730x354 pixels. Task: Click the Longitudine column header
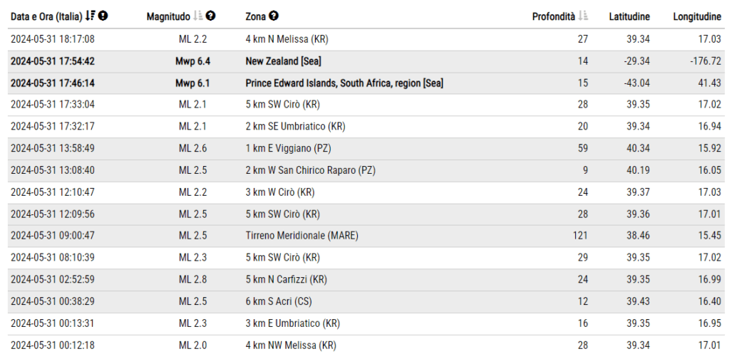696,16
